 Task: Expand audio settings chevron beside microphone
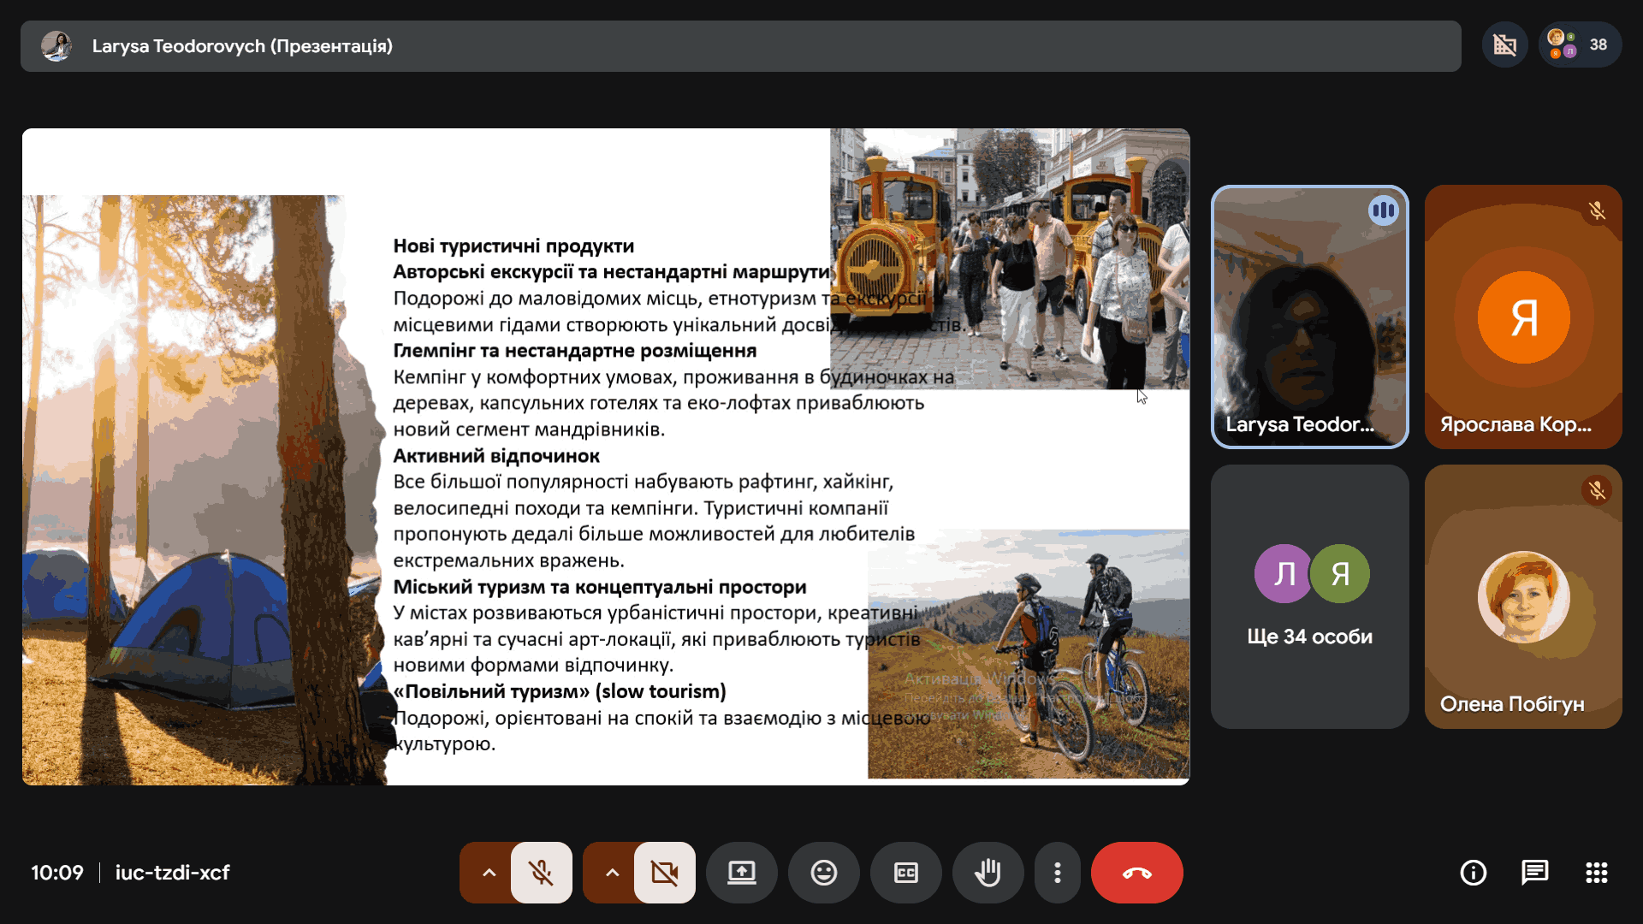(x=489, y=873)
